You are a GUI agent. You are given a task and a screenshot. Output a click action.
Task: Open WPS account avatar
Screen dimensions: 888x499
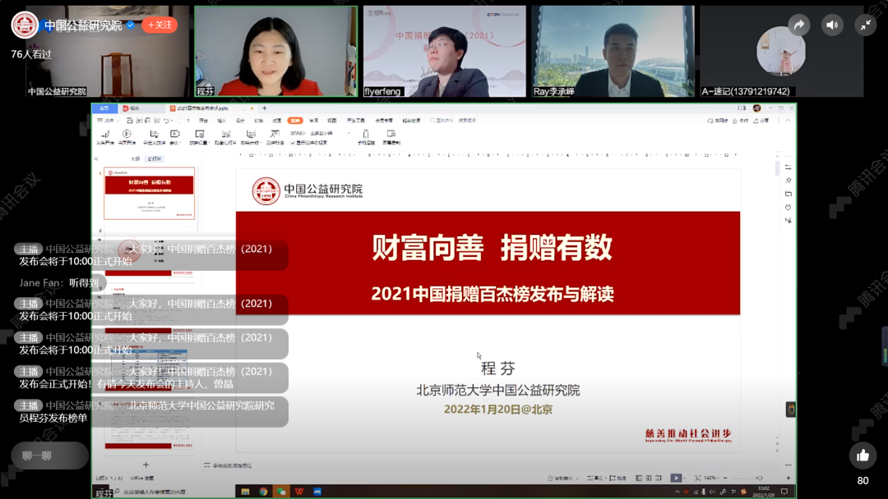757,108
